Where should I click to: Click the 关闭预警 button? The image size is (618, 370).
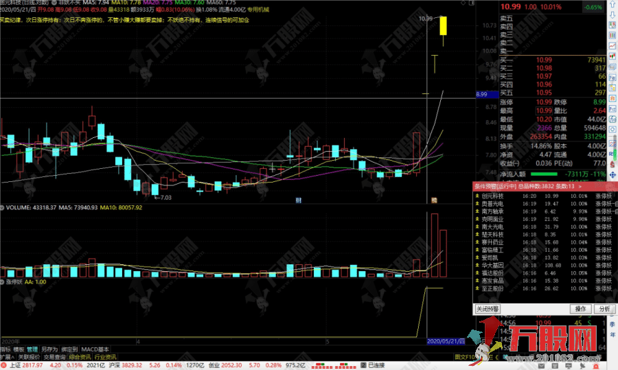(x=487, y=309)
